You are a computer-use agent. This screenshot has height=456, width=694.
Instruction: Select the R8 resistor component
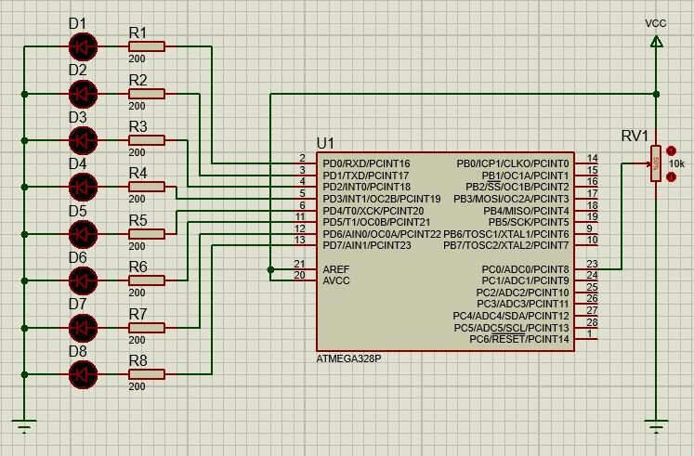click(x=147, y=374)
